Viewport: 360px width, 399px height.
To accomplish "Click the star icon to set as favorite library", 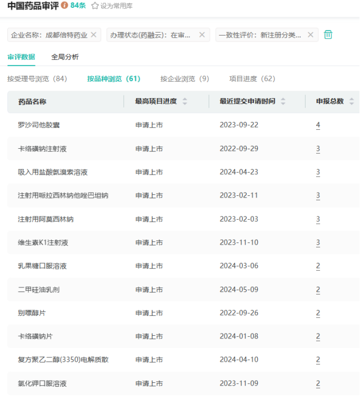I will click(95, 6).
